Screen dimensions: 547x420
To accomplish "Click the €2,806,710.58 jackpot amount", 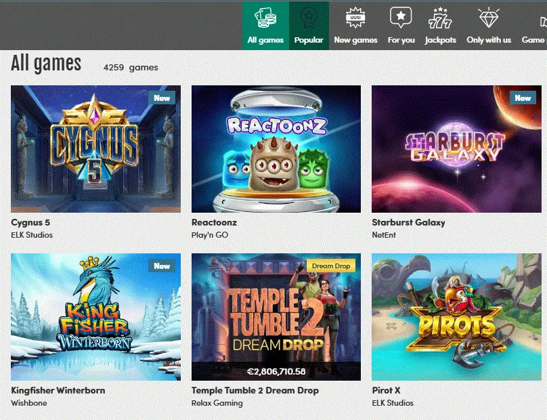I will 276,371.
